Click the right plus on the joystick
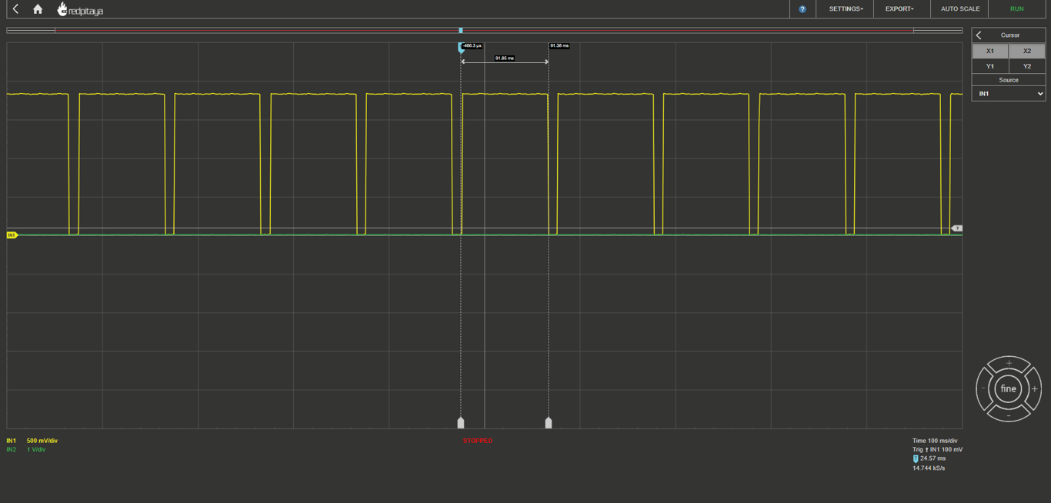The width and height of the screenshot is (1051, 503). point(1034,389)
